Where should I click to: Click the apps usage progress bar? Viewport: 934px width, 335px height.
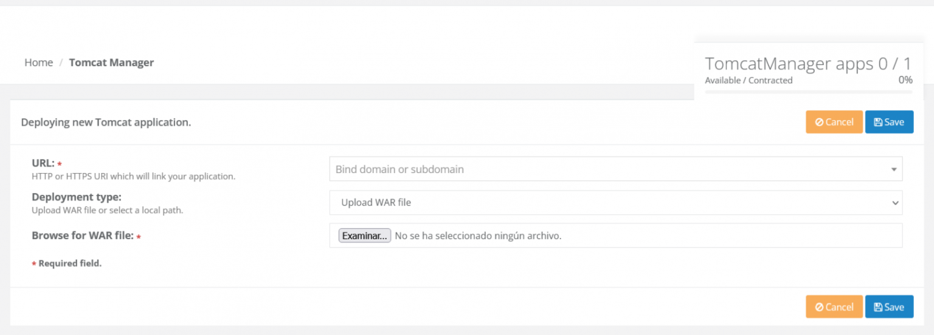pos(808,92)
